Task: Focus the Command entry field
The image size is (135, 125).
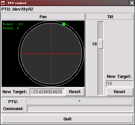Action: 80,109
